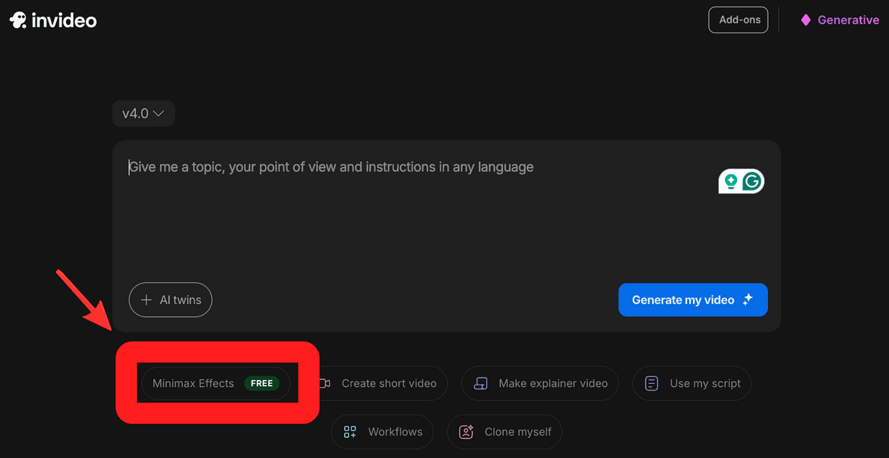This screenshot has height=458, width=889.
Task: Open the Add-ons menu
Action: pos(739,20)
